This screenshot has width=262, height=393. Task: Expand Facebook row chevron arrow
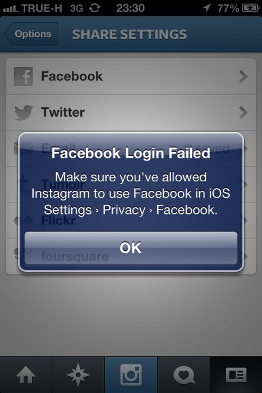click(x=243, y=76)
